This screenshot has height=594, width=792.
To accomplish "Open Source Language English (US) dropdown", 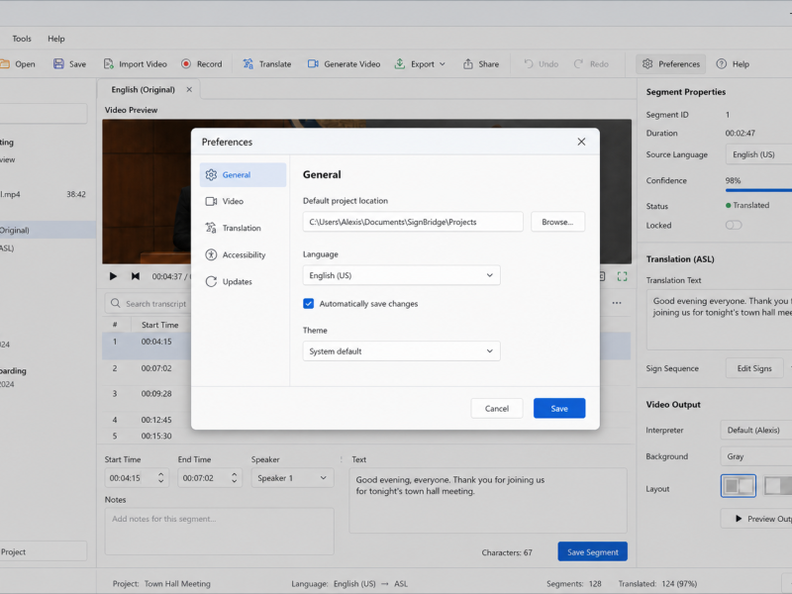I will pos(758,154).
